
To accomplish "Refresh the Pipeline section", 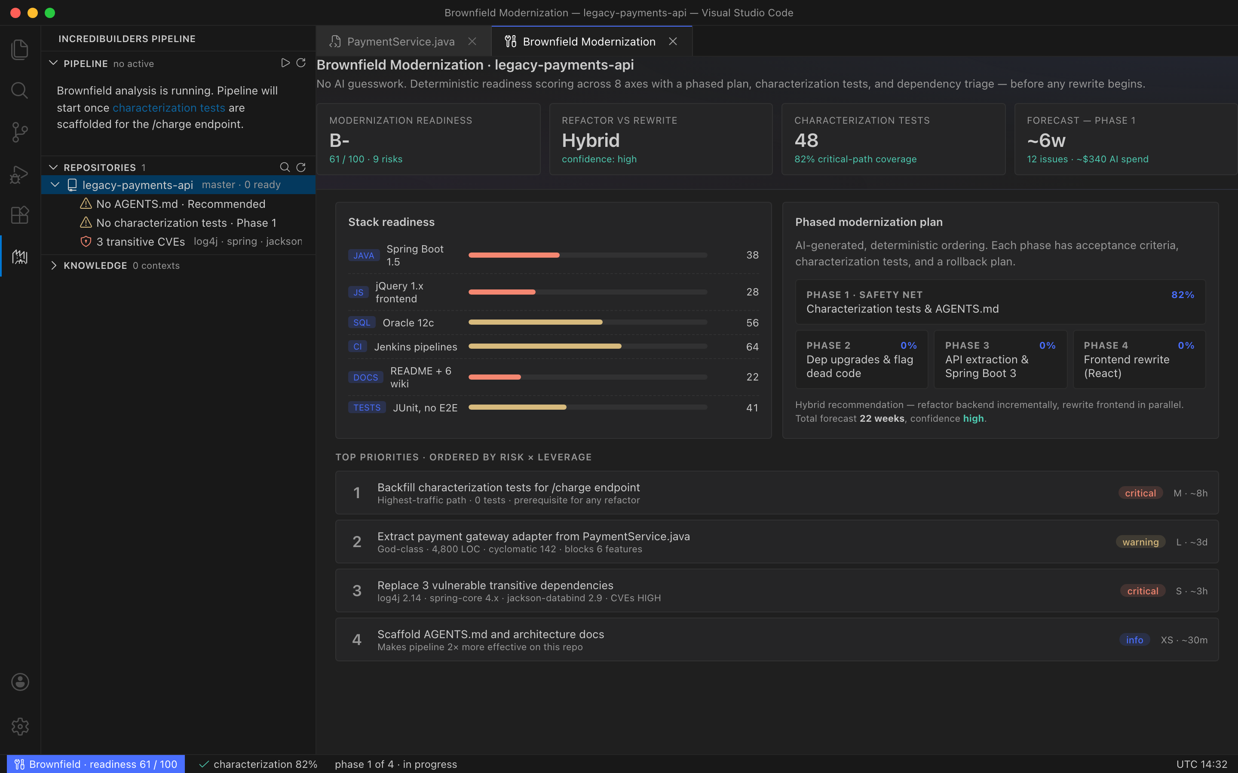I will [x=301, y=63].
